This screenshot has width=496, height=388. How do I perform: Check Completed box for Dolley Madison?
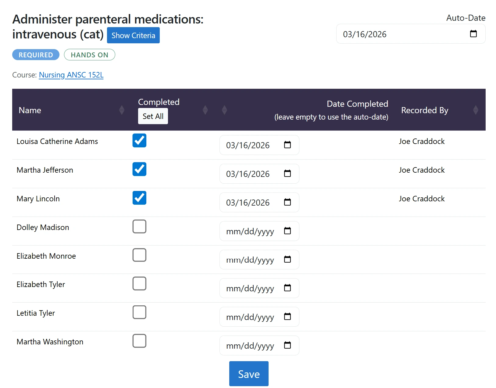[139, 226]
